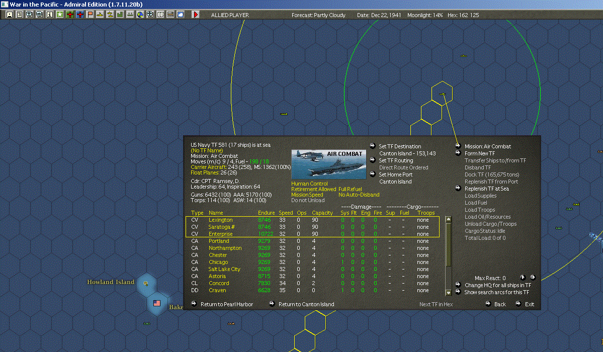Viewport: 603px width, 352px height.
Task: Select the red plane on blue background icon
Action: (80, 15)
